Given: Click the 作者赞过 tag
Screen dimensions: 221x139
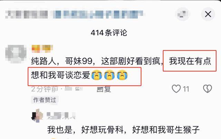Looking at the screenshot, I should point(45,100).
